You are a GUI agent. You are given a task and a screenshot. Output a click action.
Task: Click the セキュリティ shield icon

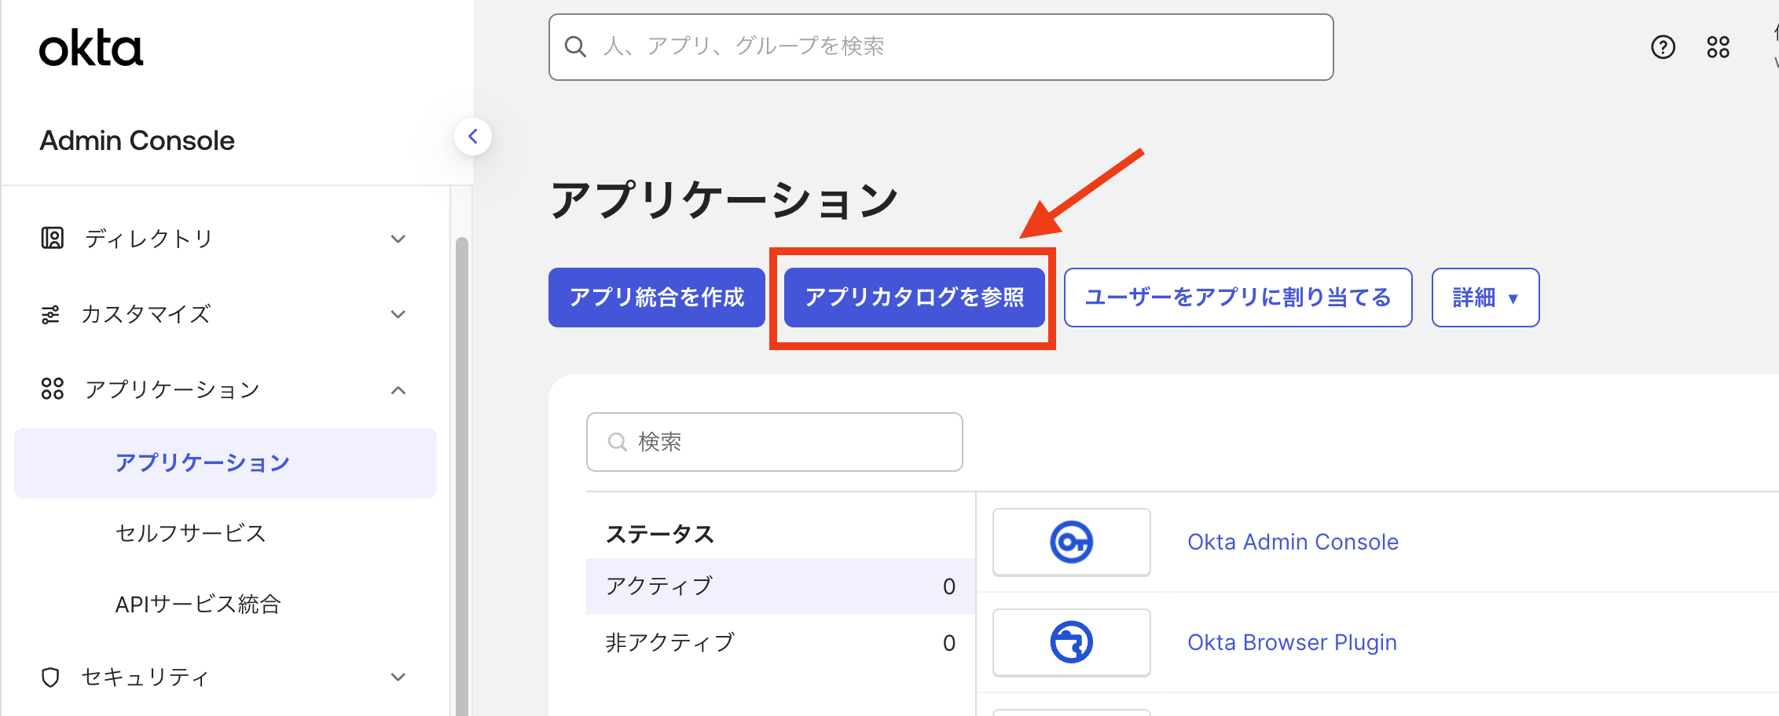click(x=50, y=677)
